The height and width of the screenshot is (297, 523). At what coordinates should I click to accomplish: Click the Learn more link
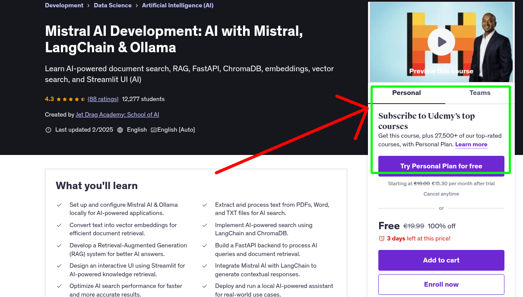(471, 144)
